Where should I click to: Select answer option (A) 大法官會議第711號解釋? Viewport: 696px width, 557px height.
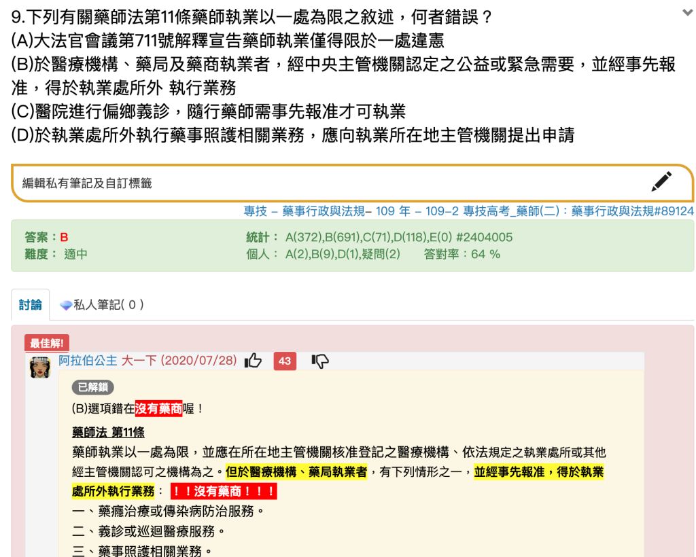pos(228,41)
